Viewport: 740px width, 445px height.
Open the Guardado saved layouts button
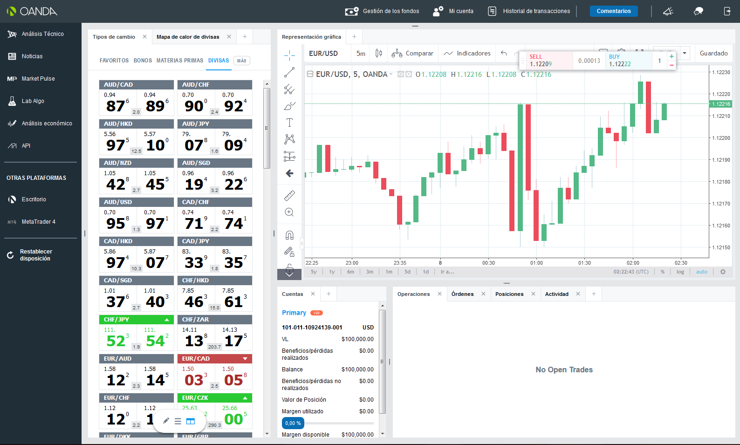[713, 53]
